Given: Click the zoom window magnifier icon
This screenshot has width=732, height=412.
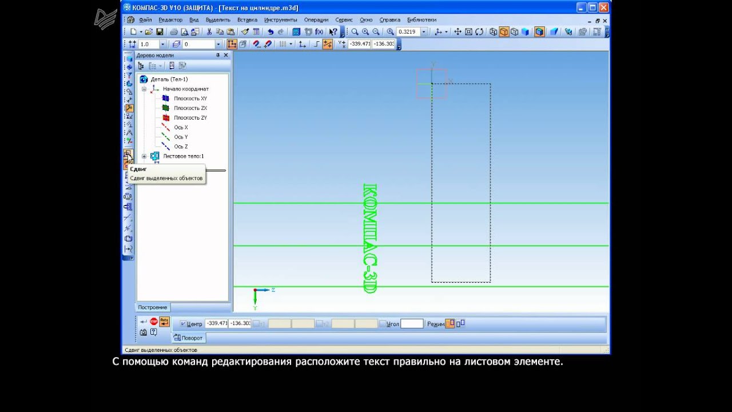Looking at the screenshot, I should [355, 32].
